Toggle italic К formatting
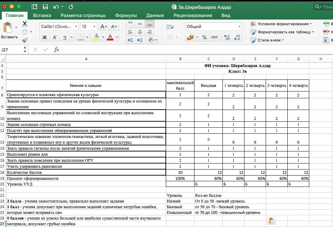 [x=55, y=37]
